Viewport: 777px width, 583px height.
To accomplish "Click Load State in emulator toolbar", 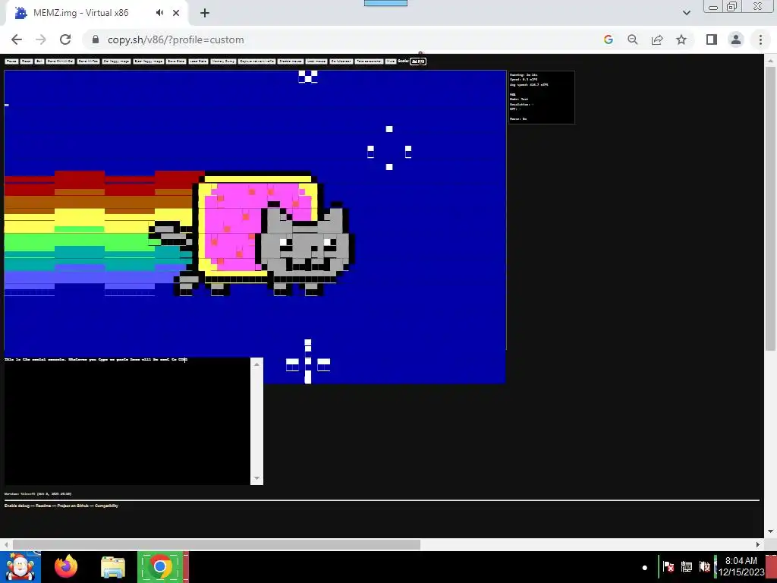I will (x=198, y=61).
